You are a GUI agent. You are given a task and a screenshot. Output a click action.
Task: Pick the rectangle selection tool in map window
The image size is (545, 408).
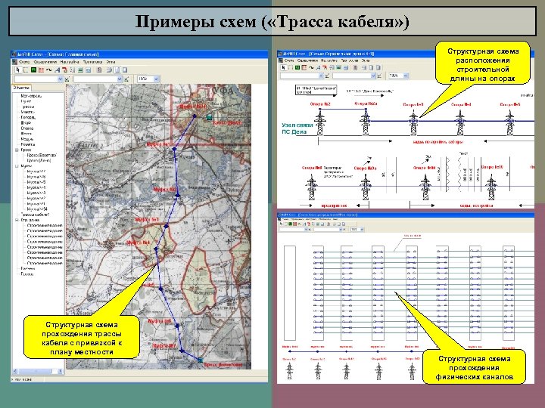26,70
